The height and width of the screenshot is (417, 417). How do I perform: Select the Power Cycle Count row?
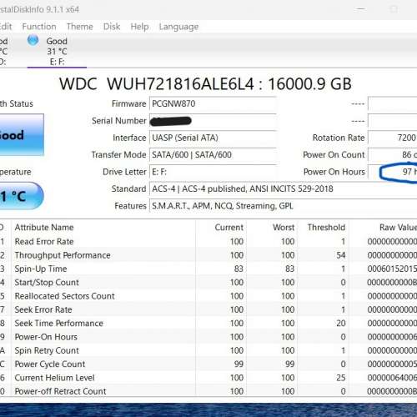coord(208,364)
